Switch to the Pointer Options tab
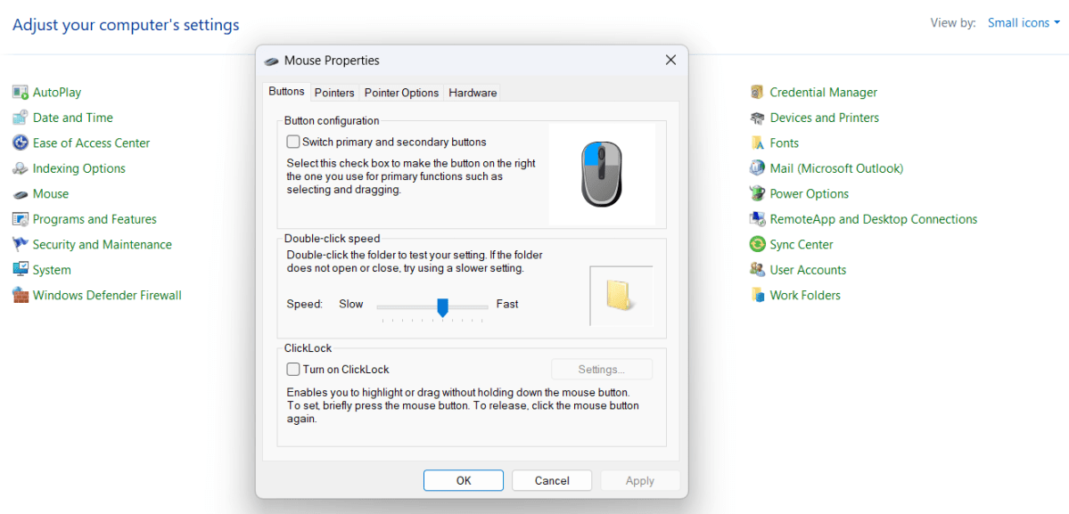 [x=401, y=93]
